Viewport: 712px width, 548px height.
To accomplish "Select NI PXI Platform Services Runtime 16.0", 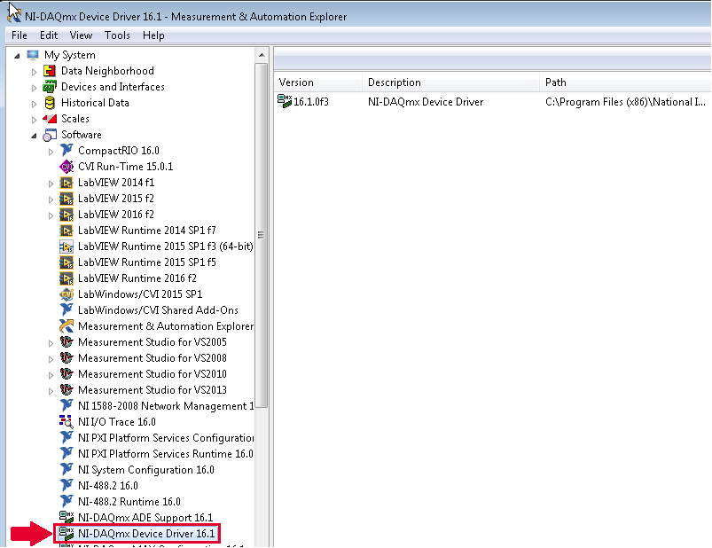I will 166,454.
